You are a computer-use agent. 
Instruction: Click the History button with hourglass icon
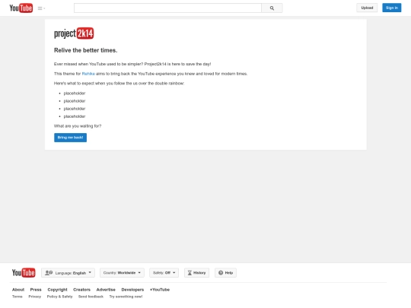pos(196,273)
